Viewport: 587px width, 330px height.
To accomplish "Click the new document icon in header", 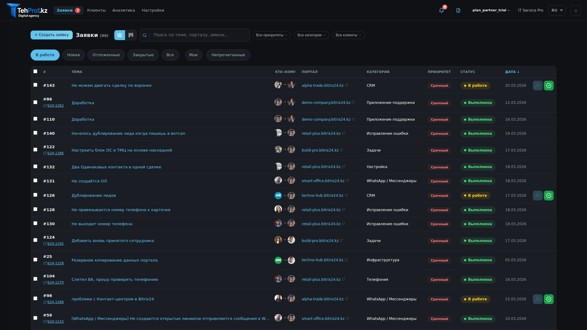I will pos(458,10).
